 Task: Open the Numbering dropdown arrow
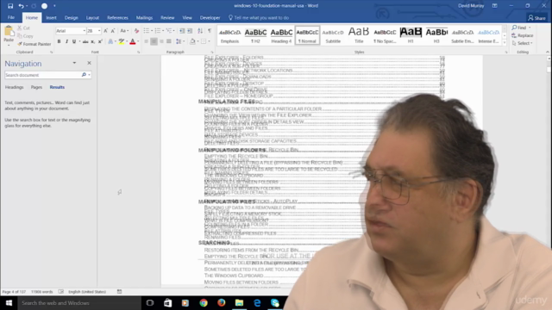point(163,31)
